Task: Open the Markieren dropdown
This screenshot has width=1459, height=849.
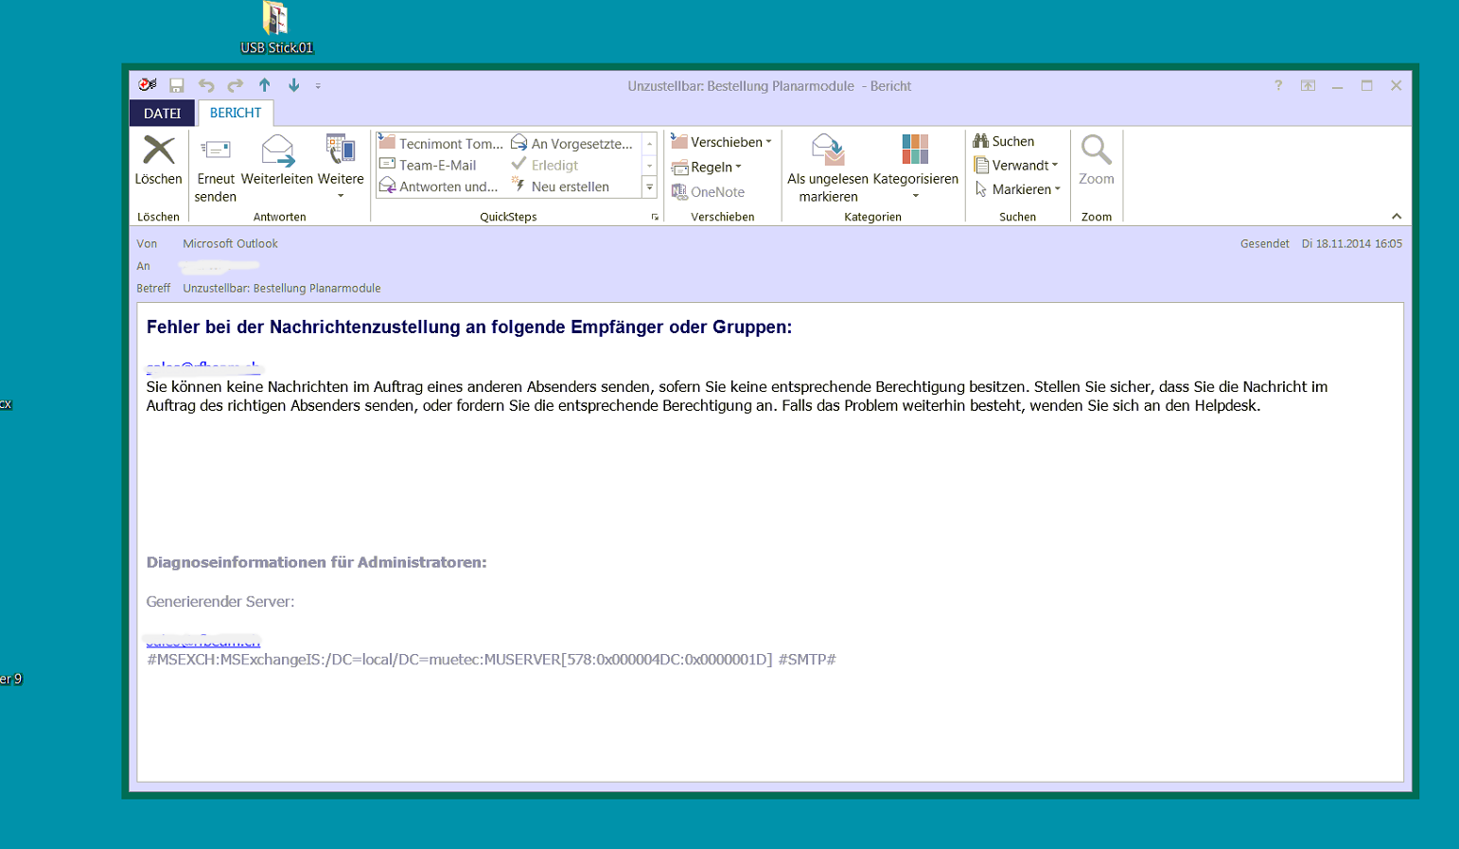Action: click(1018, 189)
